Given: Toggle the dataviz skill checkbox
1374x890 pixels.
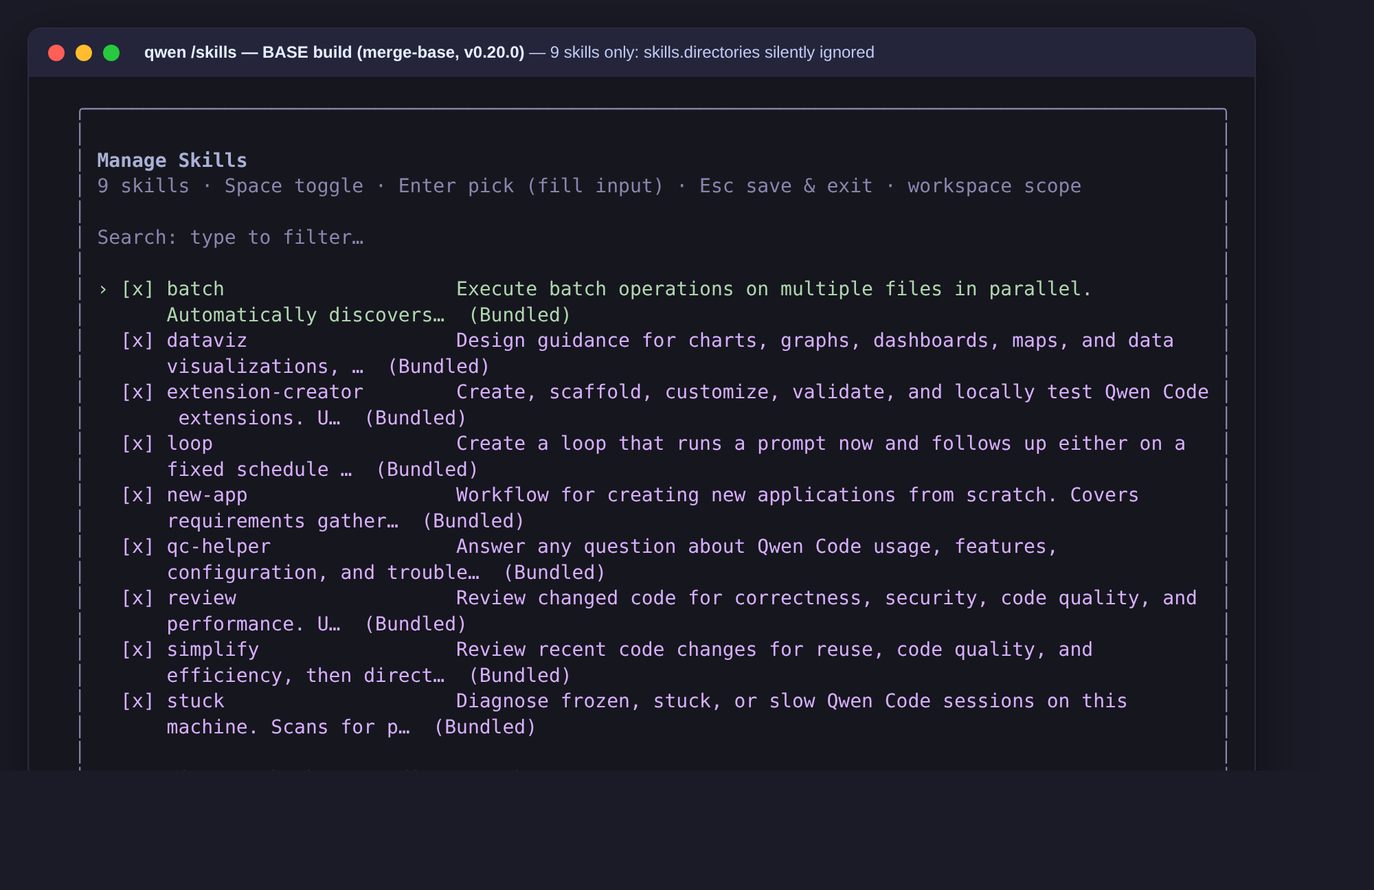Looking at the screenshot, I should [137, 341].
